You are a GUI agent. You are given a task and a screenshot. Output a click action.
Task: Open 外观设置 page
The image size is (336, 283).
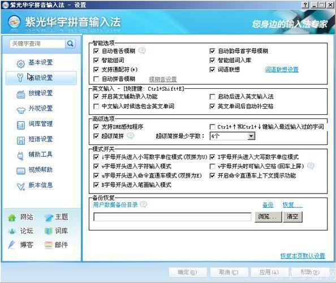[41, 108]
